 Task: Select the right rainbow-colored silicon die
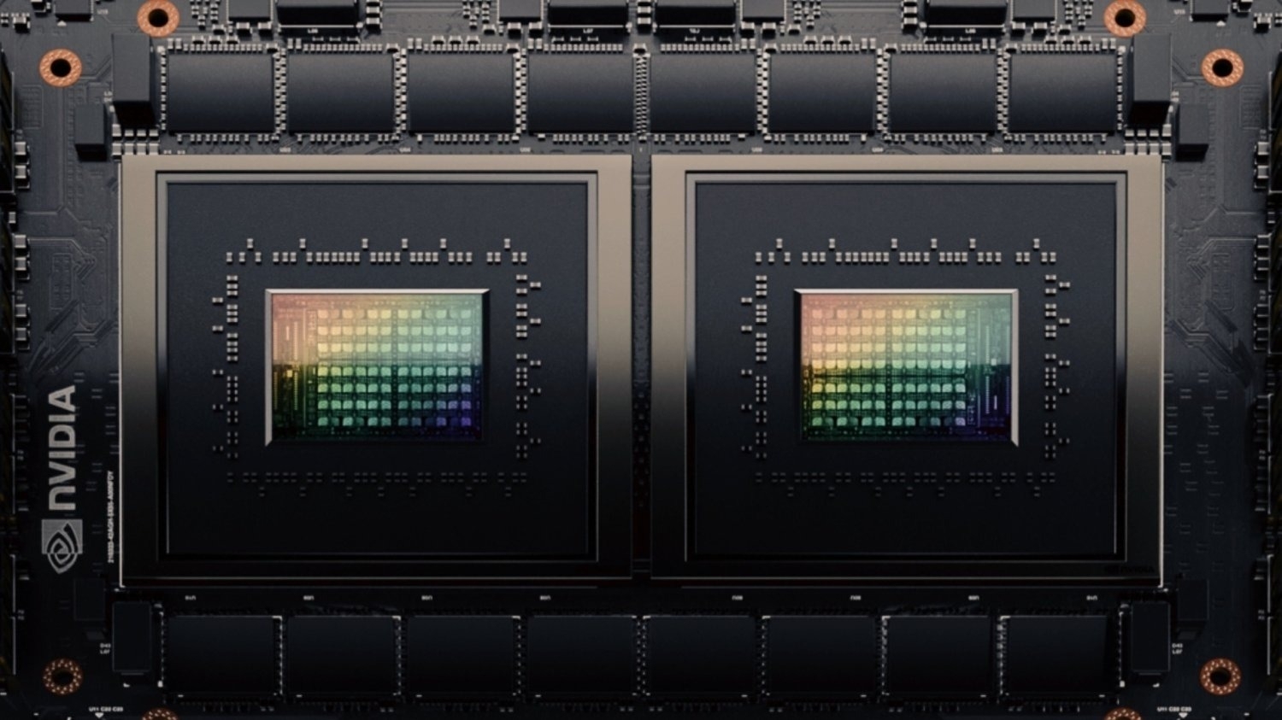click(906, 367)
